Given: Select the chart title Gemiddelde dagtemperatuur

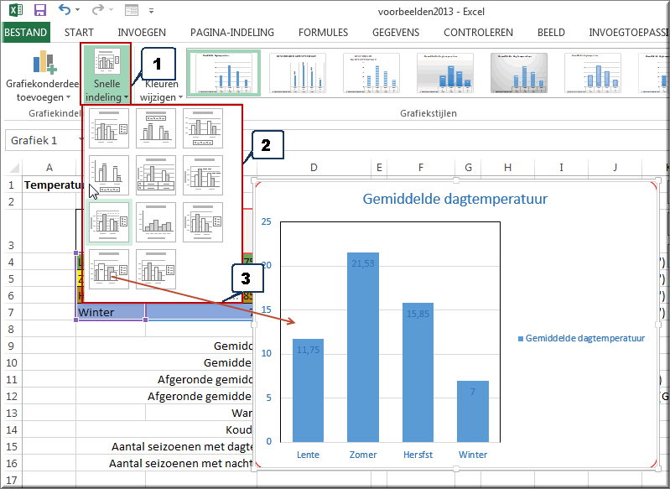Looking at the screenshot, I should tap(454, 200).
